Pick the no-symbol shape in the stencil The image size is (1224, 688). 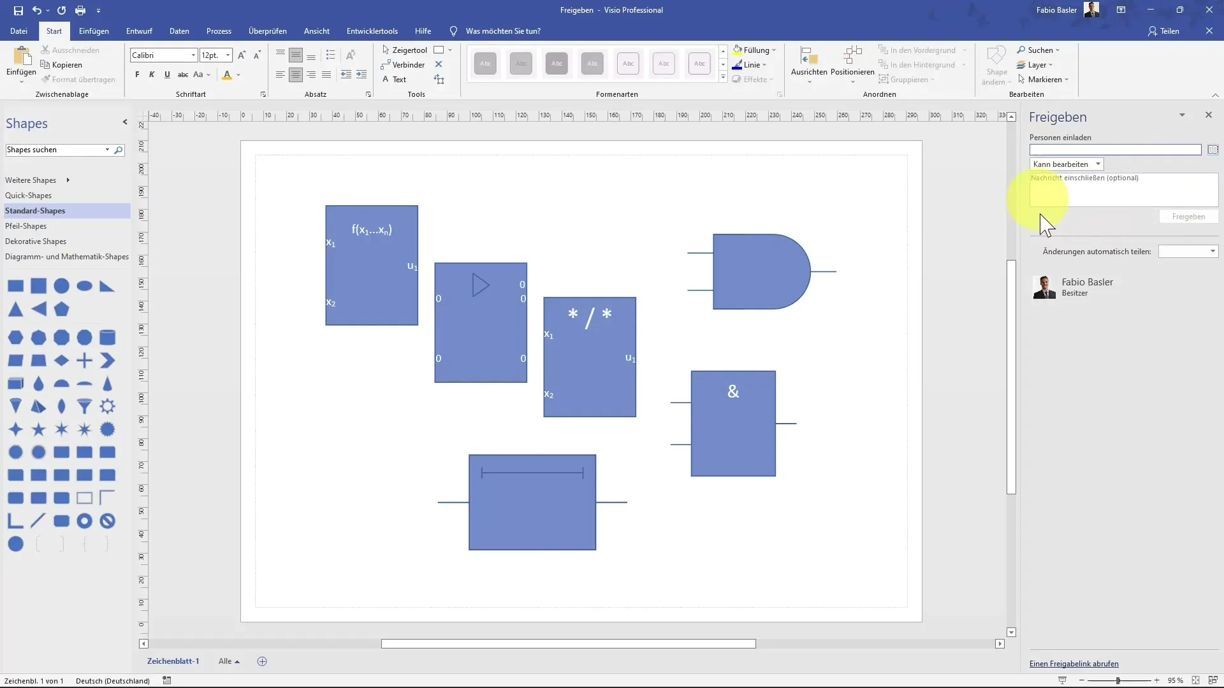point(108,521)
